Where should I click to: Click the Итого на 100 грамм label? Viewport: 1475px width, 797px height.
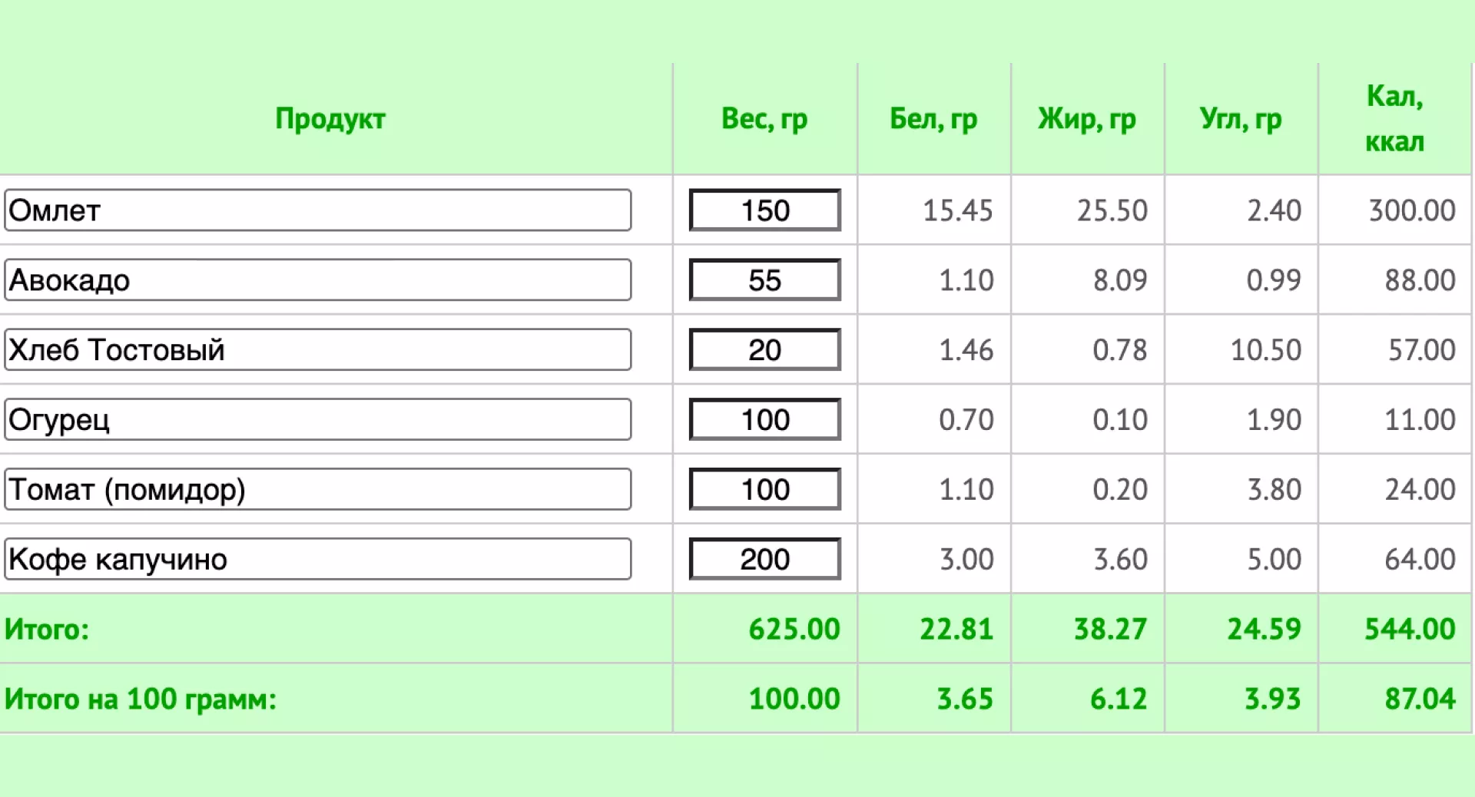(141, 699)
